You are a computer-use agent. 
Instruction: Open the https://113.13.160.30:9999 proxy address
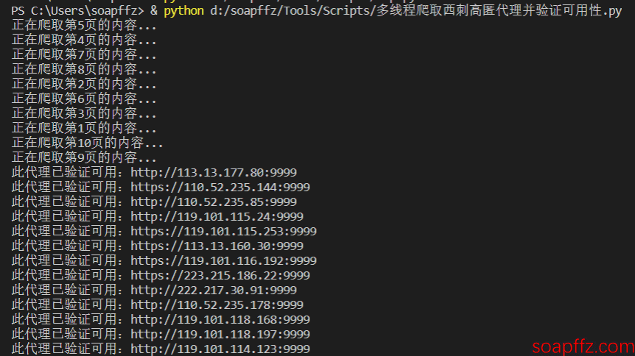click(217, 246)
